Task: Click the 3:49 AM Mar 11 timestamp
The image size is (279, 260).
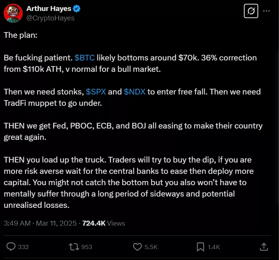Action: click(40, 223)
